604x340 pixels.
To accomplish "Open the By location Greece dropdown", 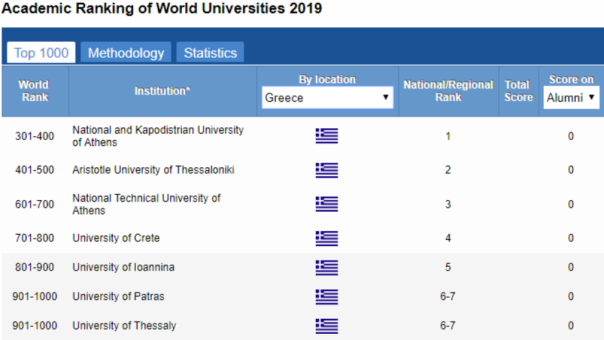I will [x=327, y=97].
